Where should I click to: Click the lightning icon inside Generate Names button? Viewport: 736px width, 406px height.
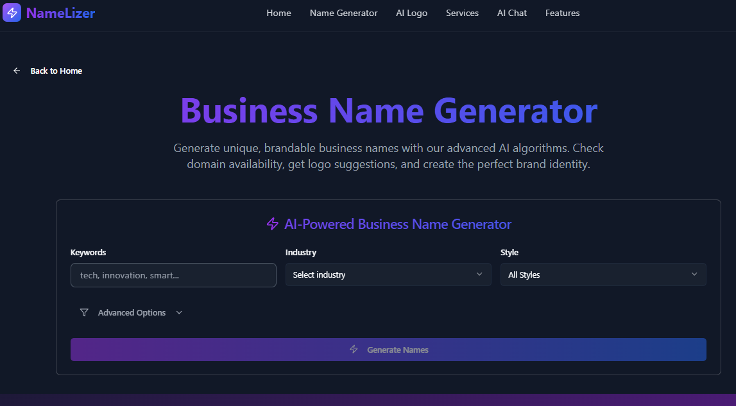354,350
